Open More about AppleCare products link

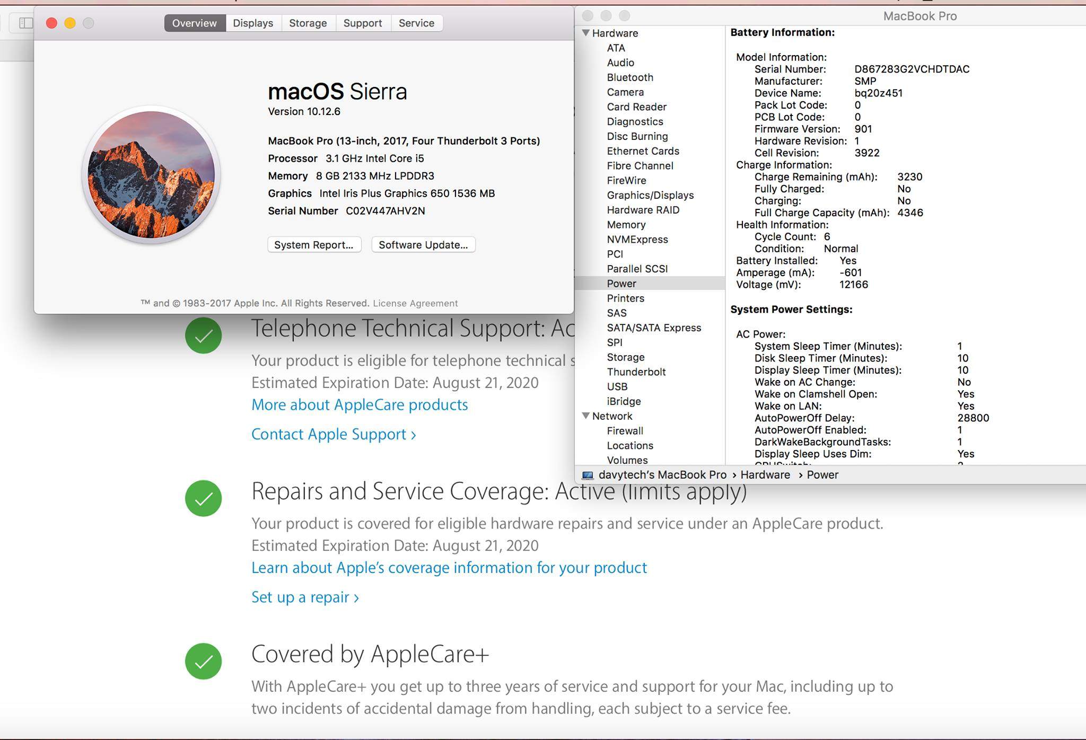[360, 405]
